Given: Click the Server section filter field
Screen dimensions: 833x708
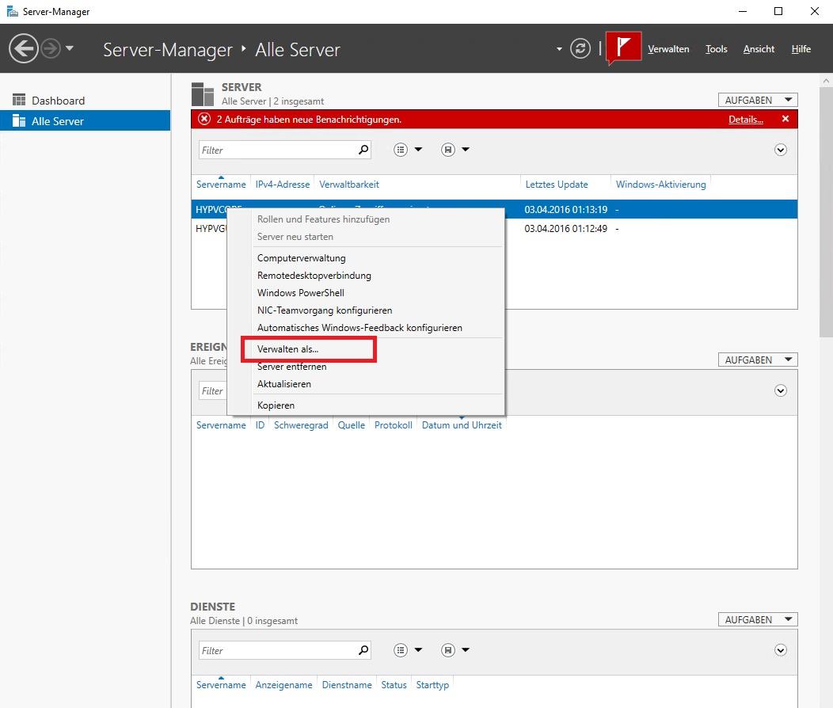Looking at the screenshot, I should (x=285, y=150).
